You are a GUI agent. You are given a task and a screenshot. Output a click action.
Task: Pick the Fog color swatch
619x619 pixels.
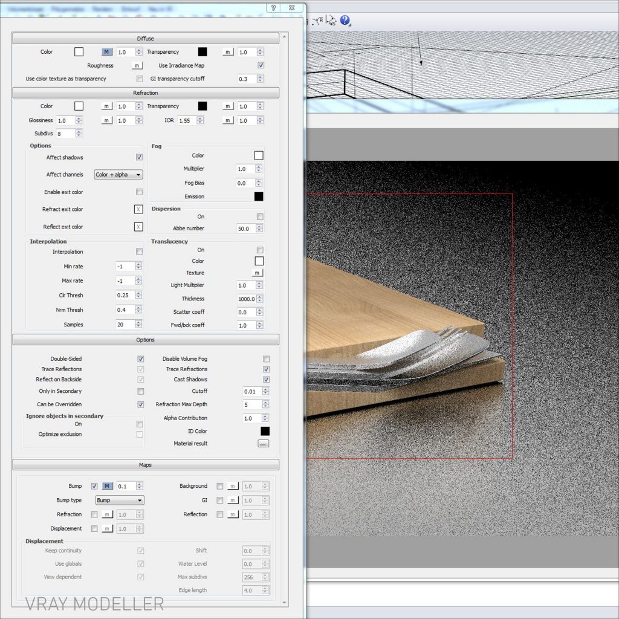[x=259, y=155]
